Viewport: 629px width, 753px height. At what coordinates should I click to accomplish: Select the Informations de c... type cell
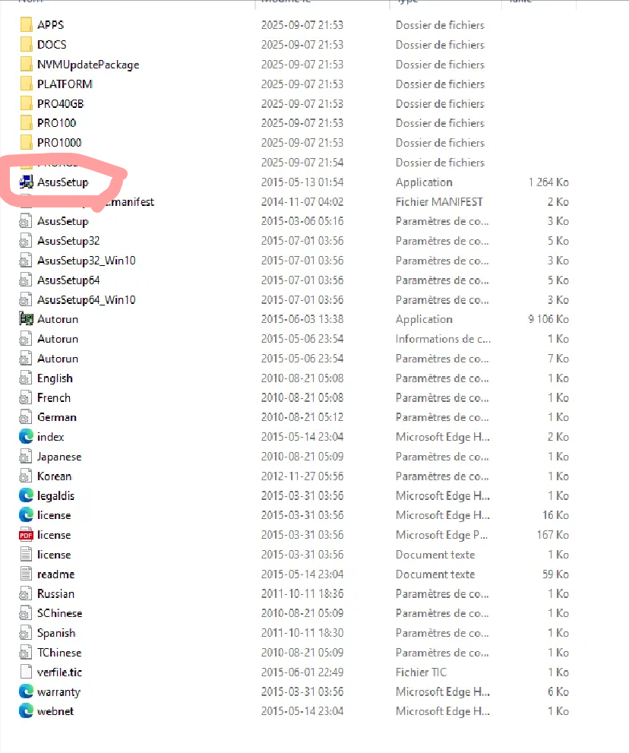443,339
